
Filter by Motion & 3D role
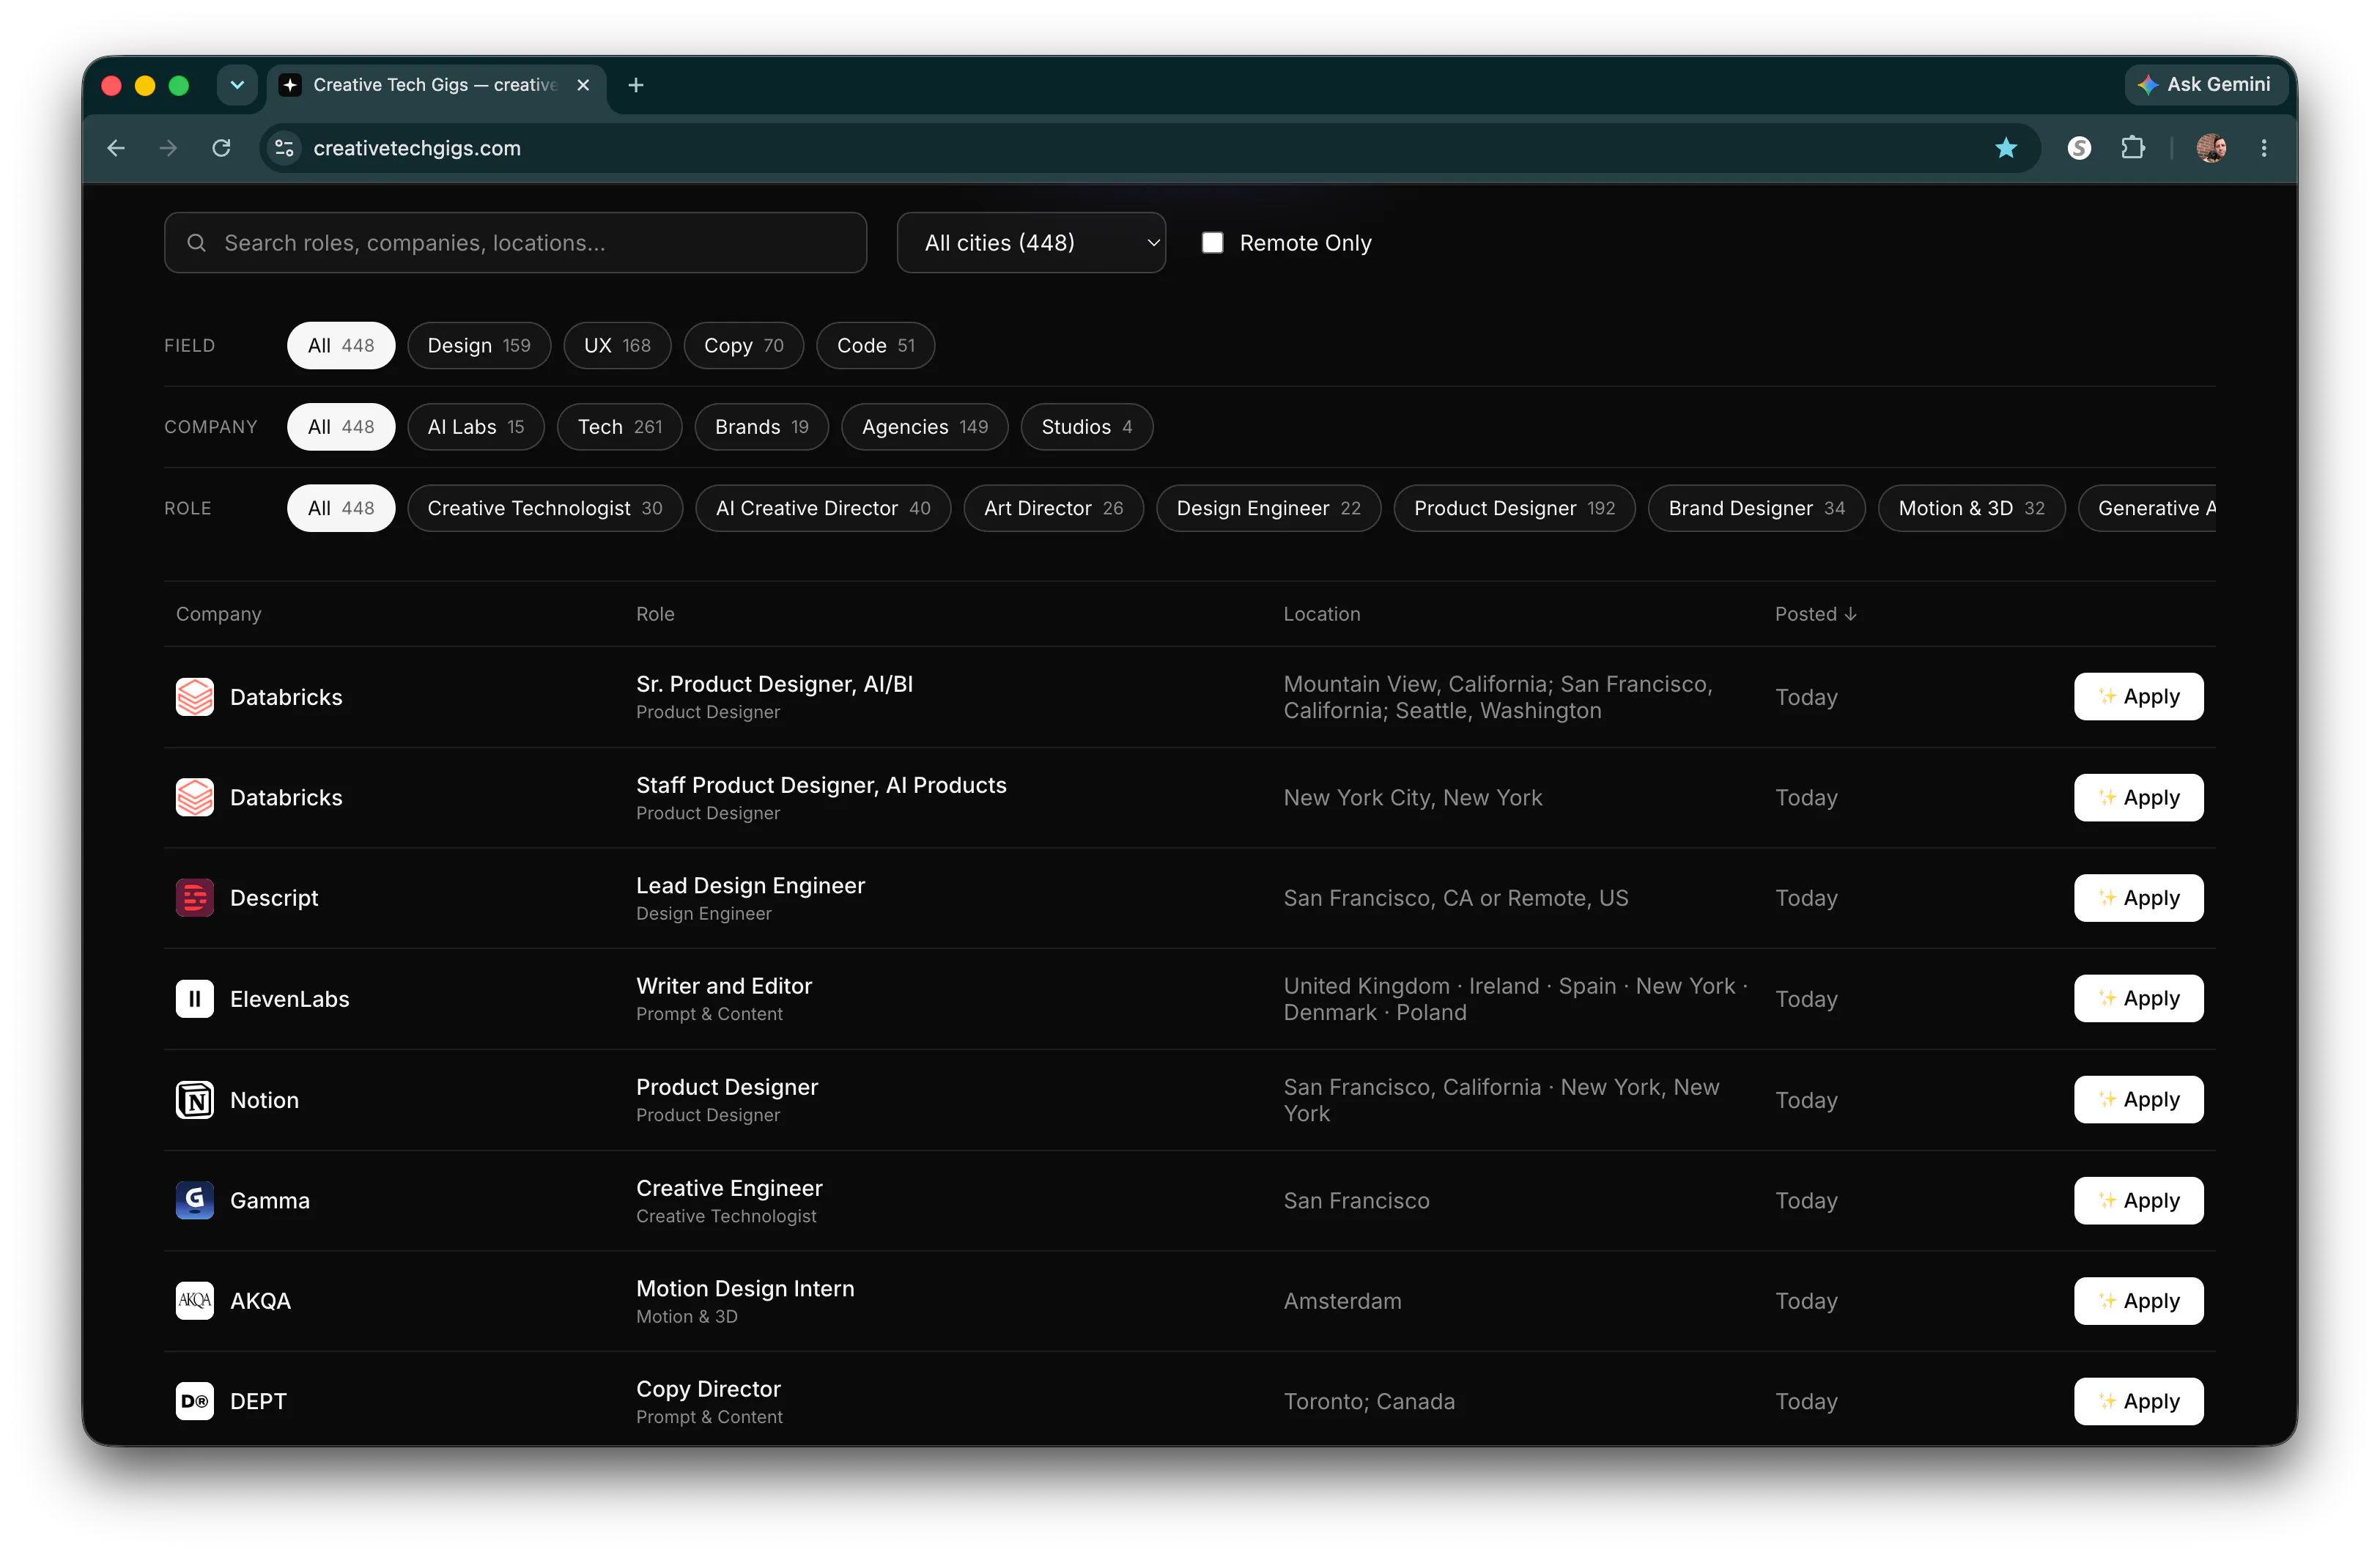(1972, 508)
